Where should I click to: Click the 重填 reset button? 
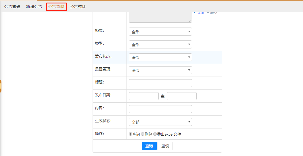tap(165, 146)
